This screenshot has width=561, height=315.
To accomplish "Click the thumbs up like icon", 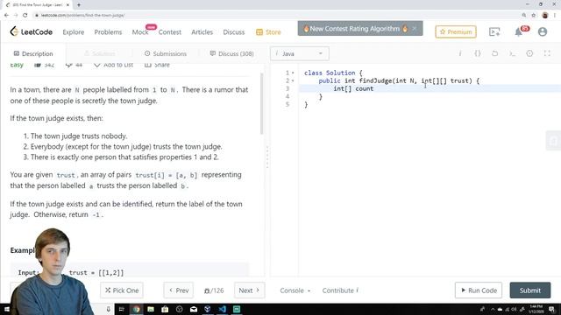I will point(38,65).
